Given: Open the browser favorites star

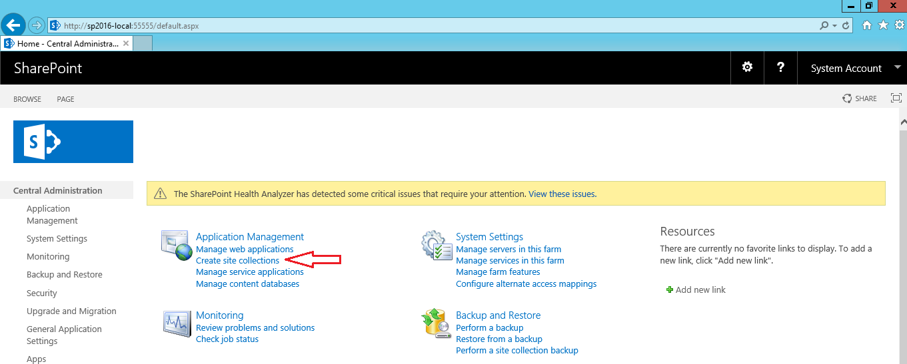Looking at the screenshot, I should click(883, 25).
